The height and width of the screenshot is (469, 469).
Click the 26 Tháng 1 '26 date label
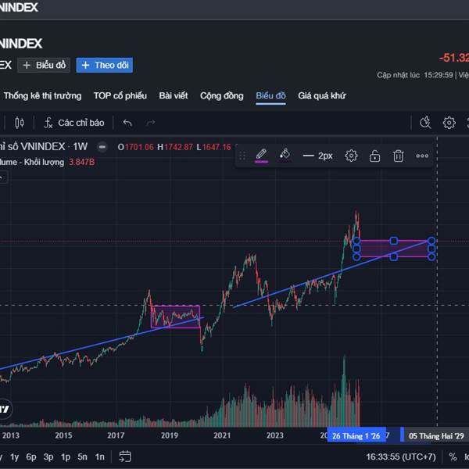[356, 435]
